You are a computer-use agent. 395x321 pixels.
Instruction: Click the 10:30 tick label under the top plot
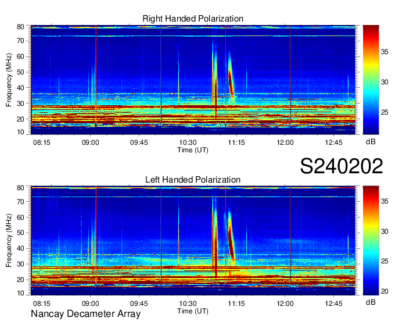(x=188, y=142)
